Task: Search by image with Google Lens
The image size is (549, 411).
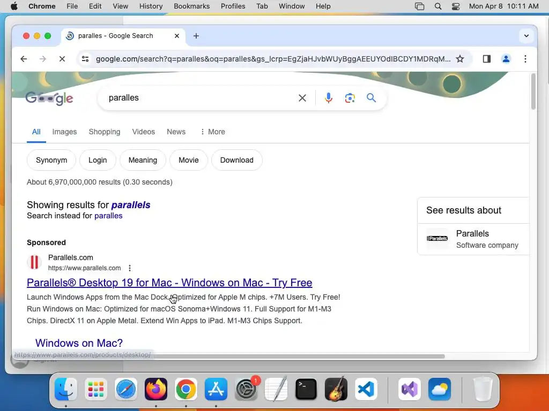Action: pyautogui.click(x=350, y=98)
